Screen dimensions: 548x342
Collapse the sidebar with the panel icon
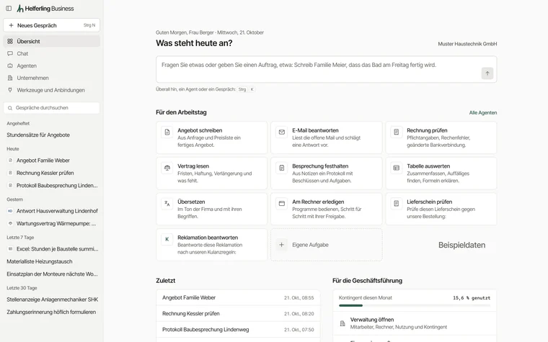point(9,9)
